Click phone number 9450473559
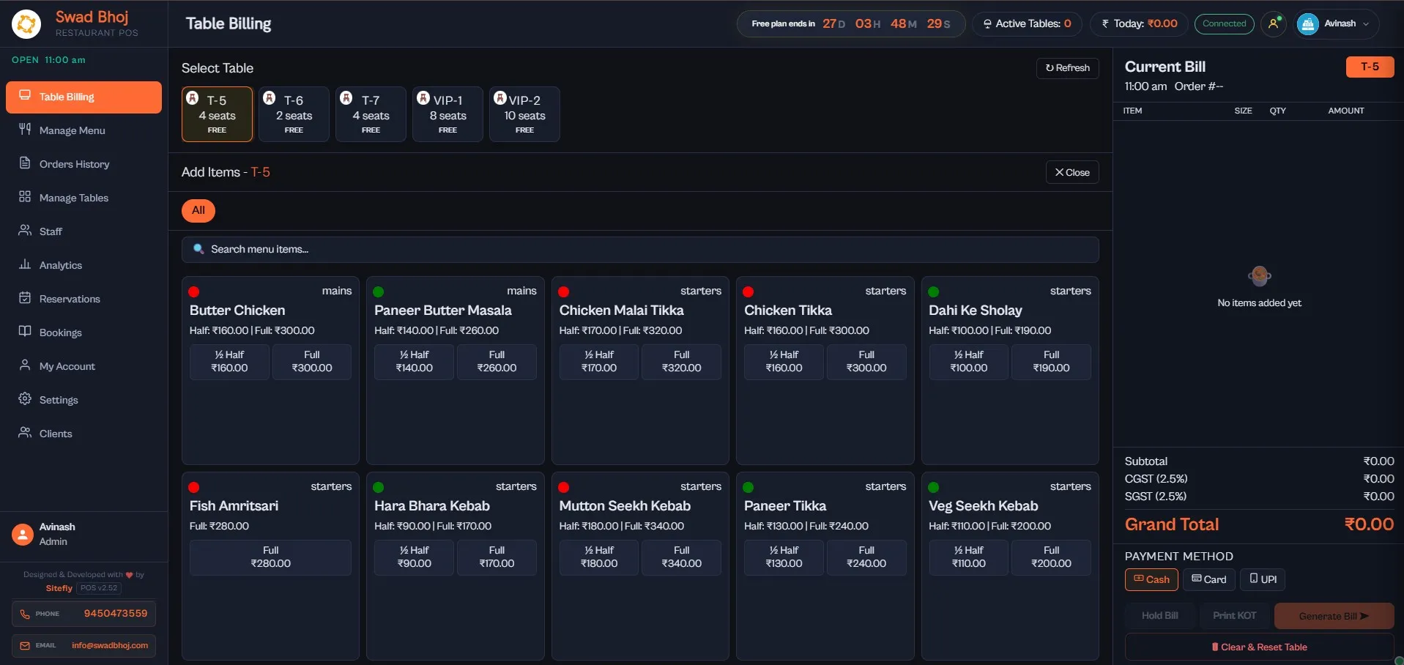 click(x=116, y=614)
